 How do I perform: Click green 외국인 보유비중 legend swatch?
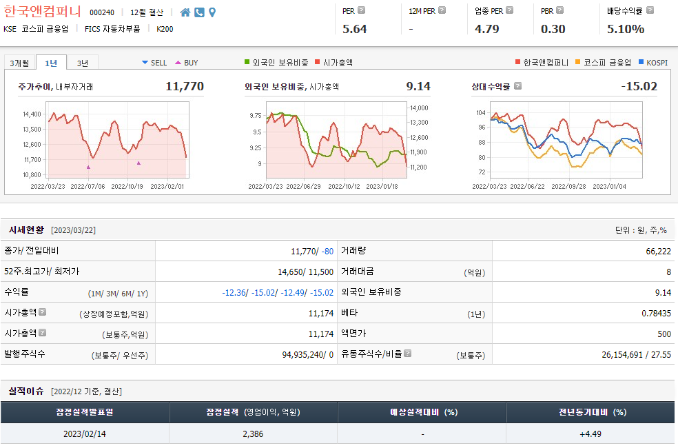click(247, 62)
